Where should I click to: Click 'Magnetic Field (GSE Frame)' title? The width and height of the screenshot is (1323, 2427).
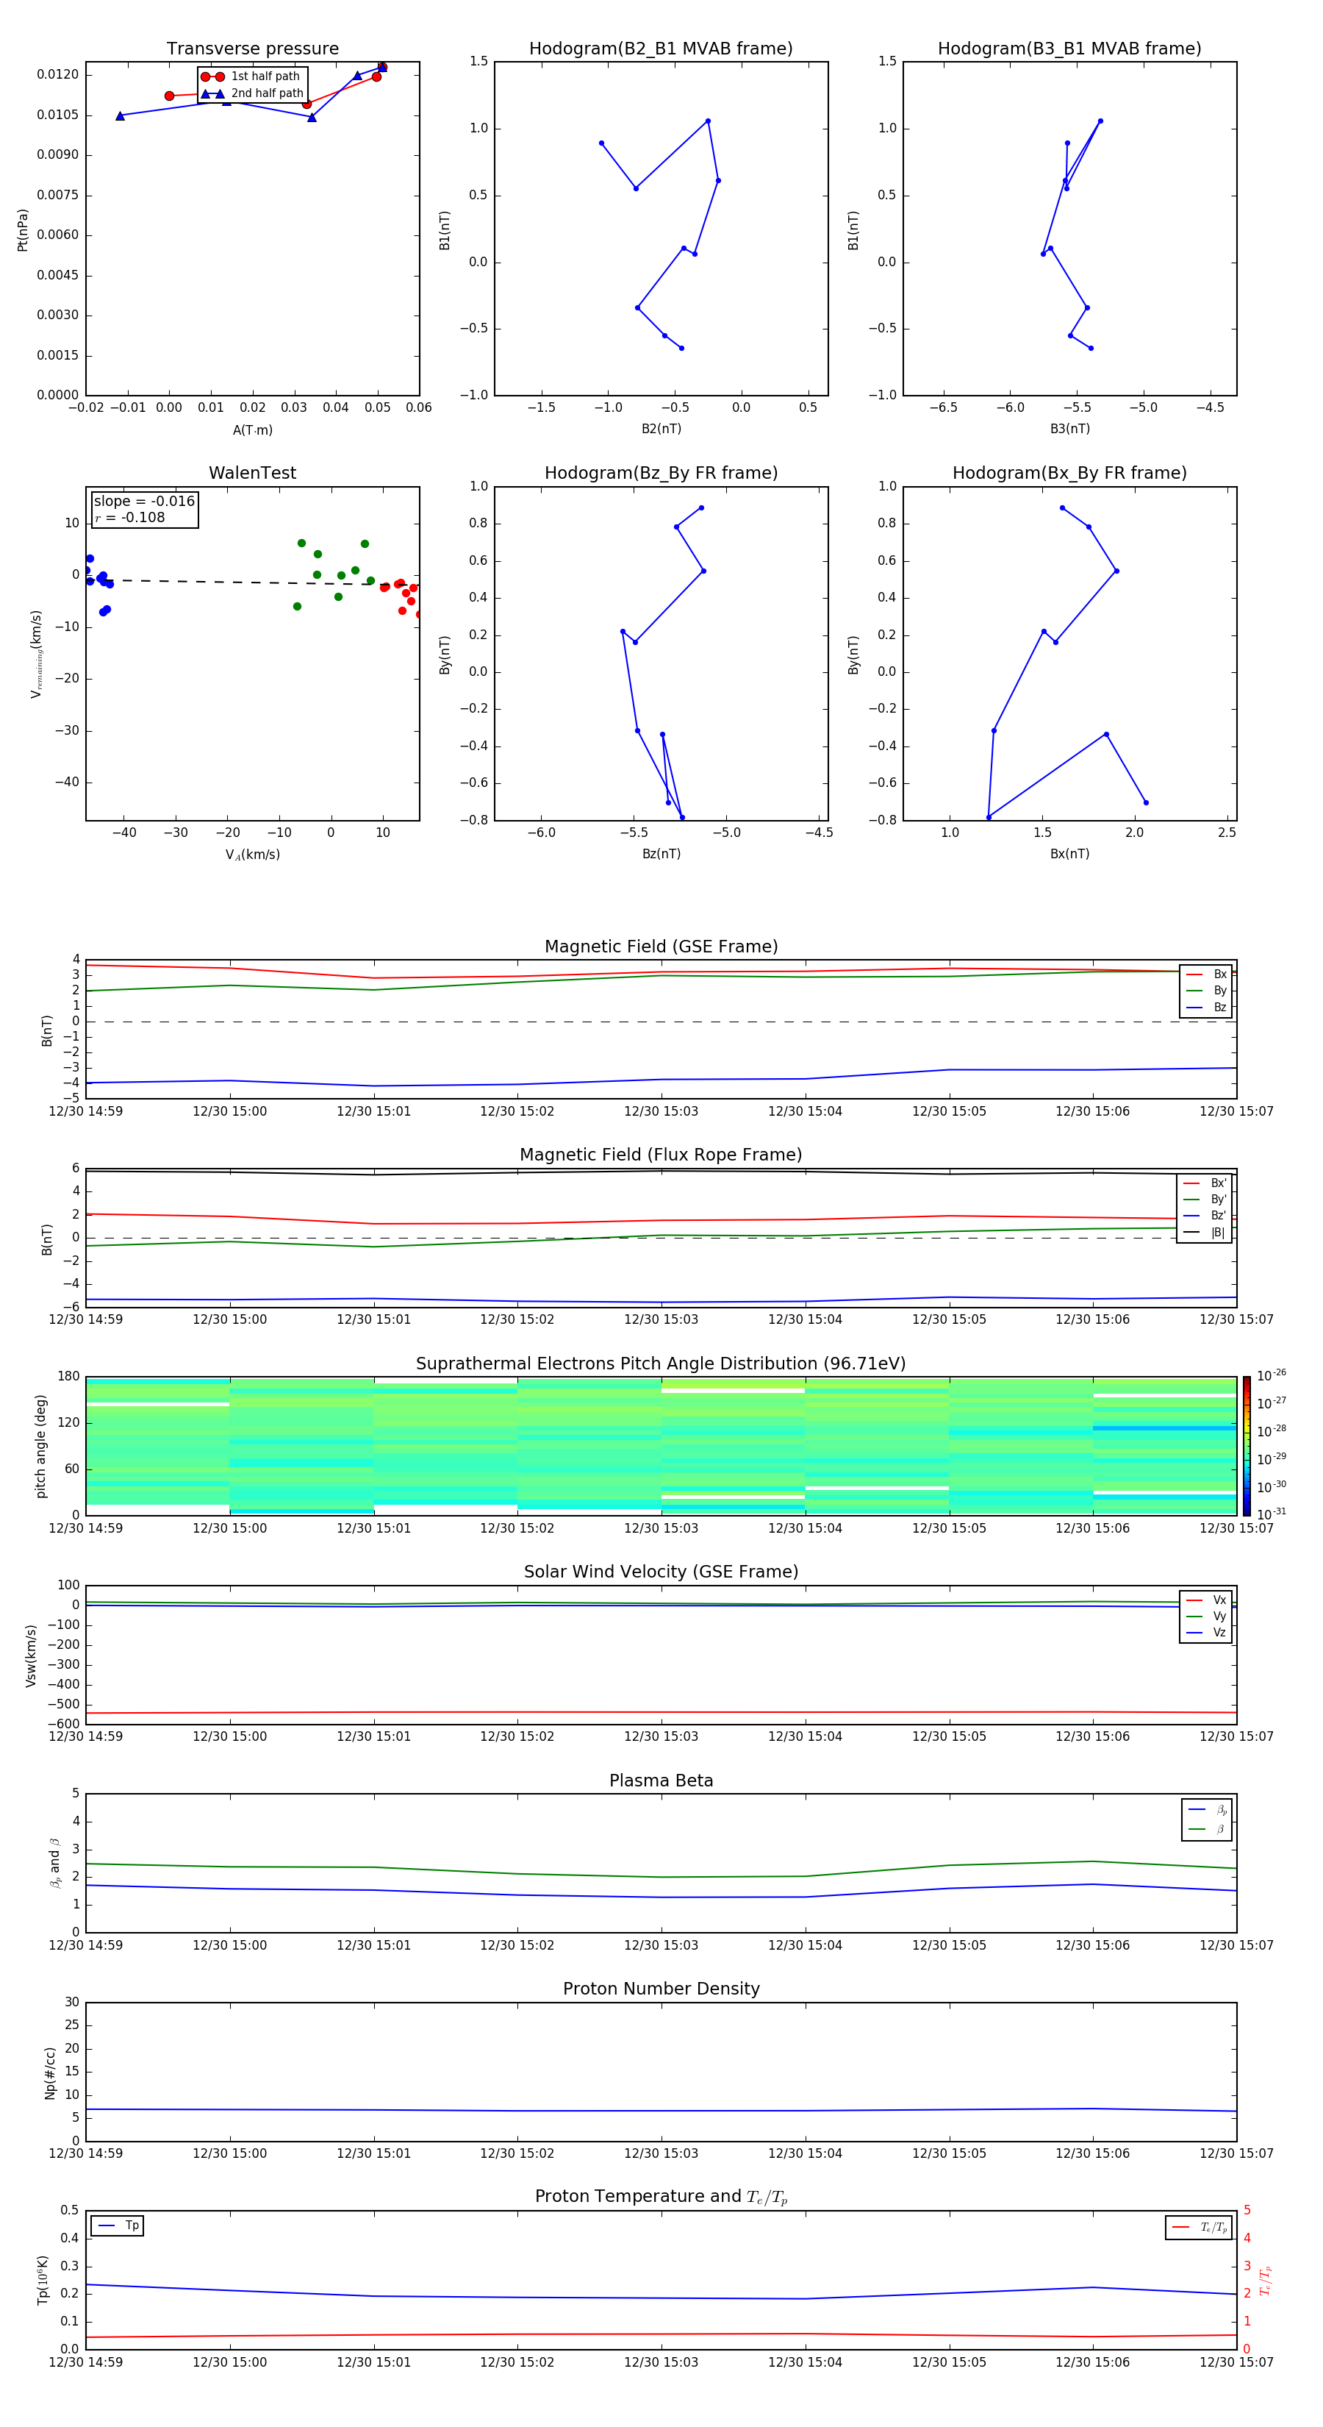click(661, 947)
